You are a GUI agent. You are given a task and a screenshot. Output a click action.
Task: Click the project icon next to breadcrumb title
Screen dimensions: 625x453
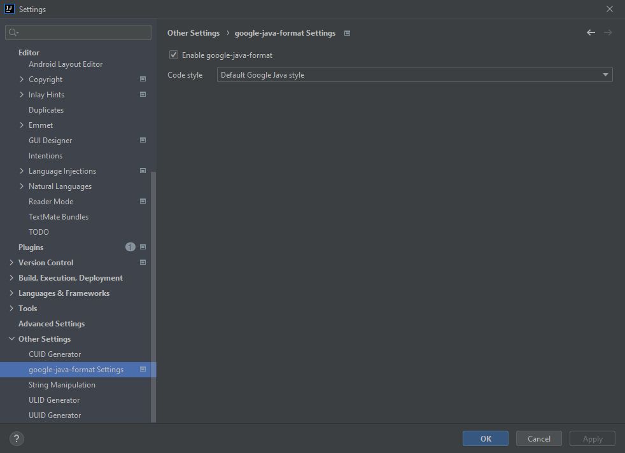[347, 33]
